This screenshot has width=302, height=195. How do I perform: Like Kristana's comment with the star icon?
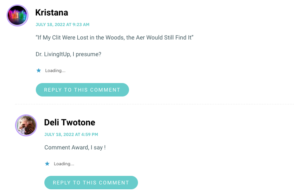(x=39, y=70)
